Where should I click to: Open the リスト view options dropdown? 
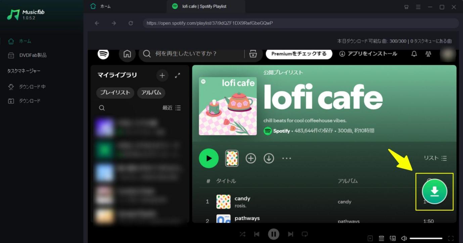click(x=435, y=158)
